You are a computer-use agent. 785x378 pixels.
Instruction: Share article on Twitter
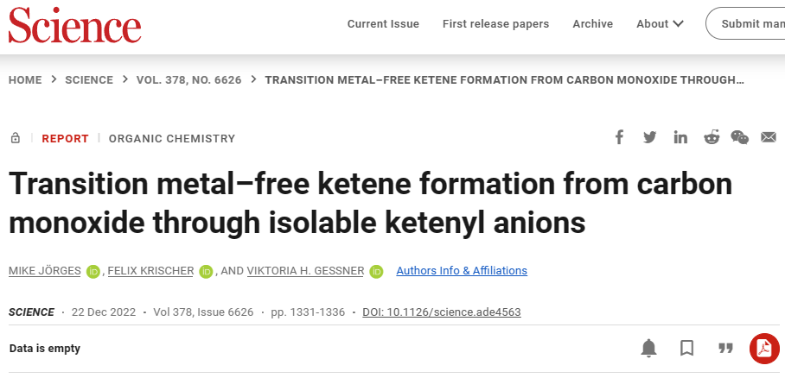point(650,137)
